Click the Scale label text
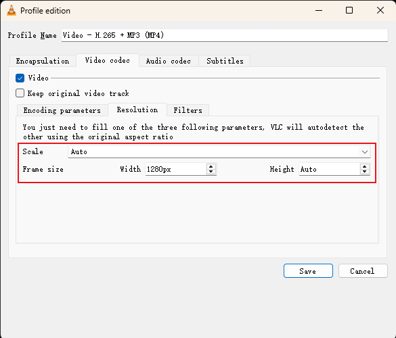The width and height of the screenshot is (396, 338). pyautogui.click(x=33, y=151)
